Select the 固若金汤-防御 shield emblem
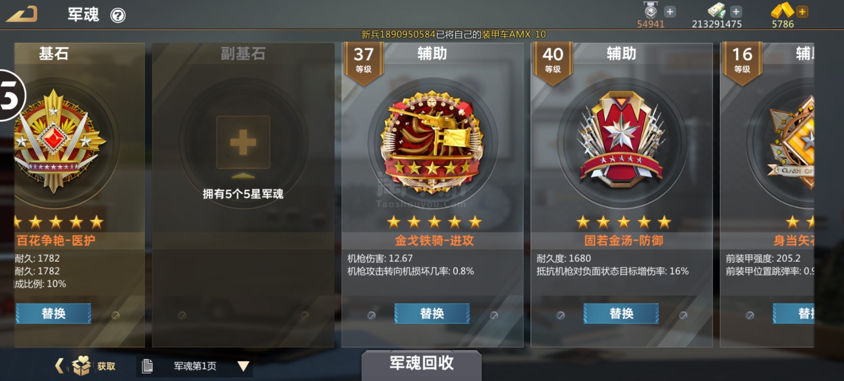Viewport: 844px width, 381px height. click(x=621, y=139)
